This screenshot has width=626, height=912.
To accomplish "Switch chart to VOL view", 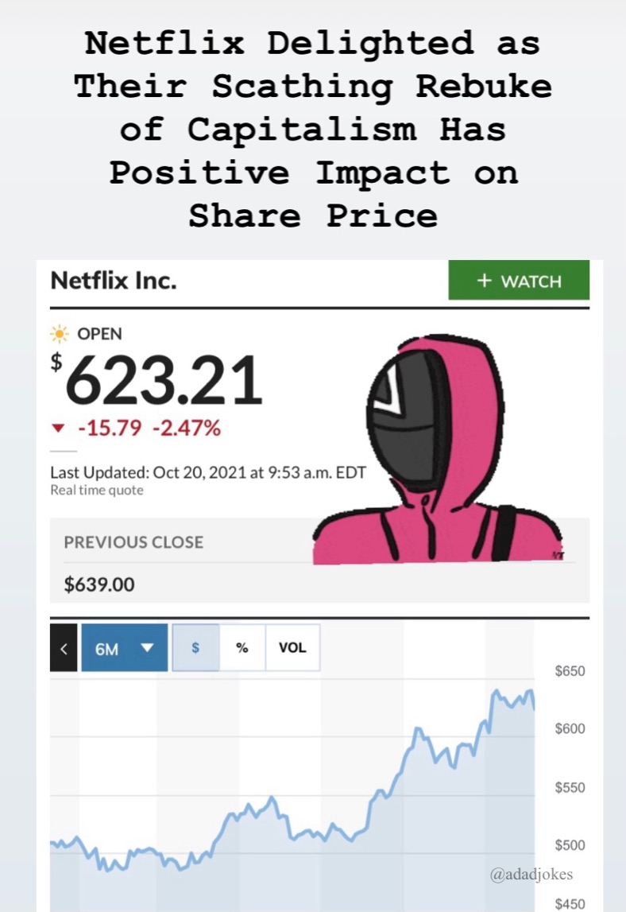I will point(292,648).
